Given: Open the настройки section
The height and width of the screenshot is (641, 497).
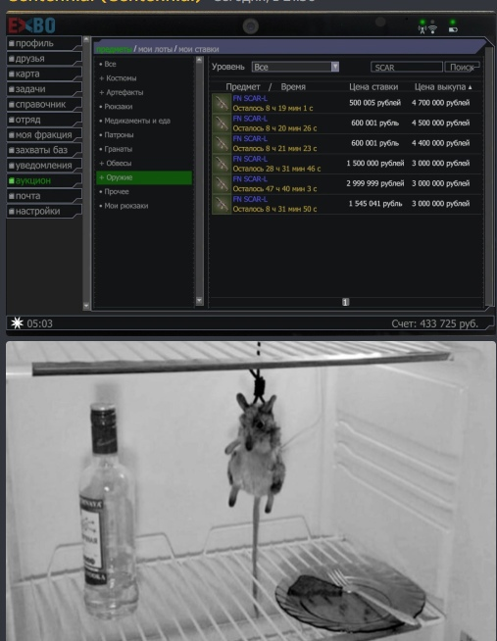Looking at the screenshot, I should click(44, 211).
